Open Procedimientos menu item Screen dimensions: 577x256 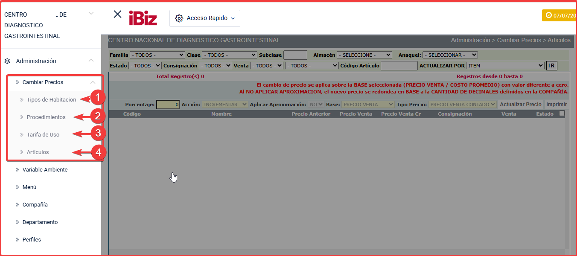pyautogui.click(x=46, y=117)
